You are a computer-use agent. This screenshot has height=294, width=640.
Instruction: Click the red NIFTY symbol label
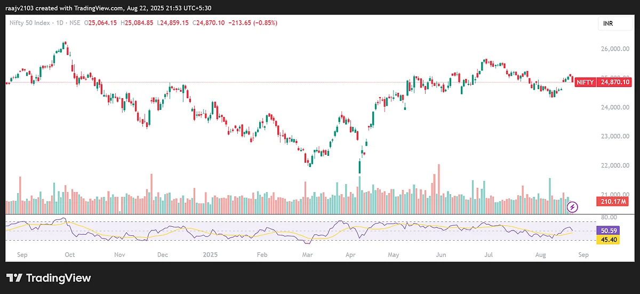585,82
